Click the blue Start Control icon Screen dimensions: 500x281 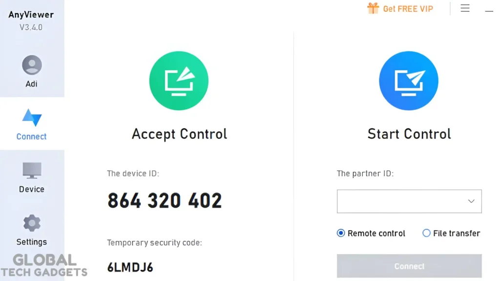(x=409, y=81)
